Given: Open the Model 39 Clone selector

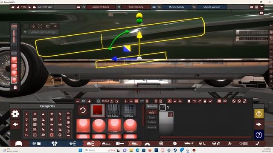Looking at the screenshot, I should (101, 7).
